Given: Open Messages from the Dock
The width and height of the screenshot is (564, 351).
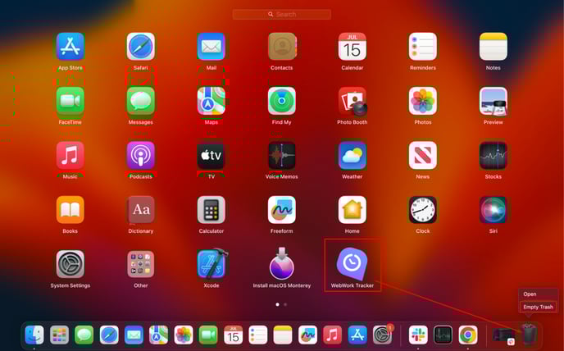Looking at the screenshot, I should (x=84, y=335).
